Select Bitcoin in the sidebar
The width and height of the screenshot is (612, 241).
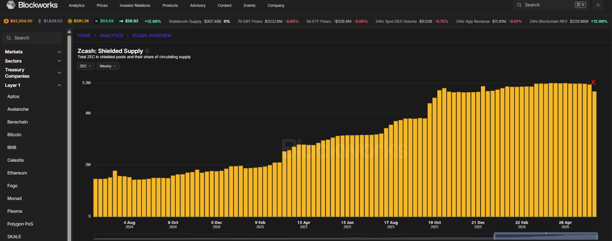14,135
